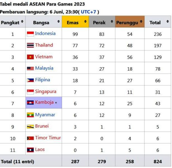Image resolution: width=172 pixels, height=168 pixels.
Task: Click the Malaysia flag icon
Action: pos(30,69)
